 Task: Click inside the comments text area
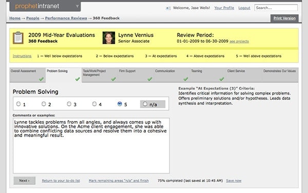click(91, 145)
